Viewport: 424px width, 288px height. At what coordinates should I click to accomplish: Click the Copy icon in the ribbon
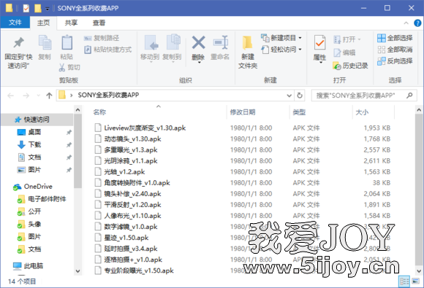pos(45,42)
